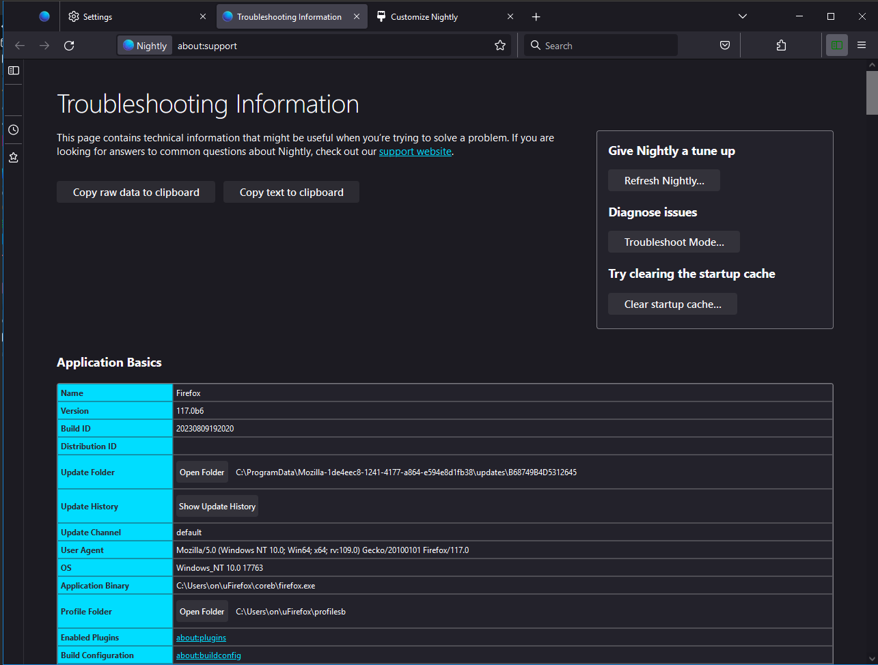Select the version value 117.0b6

(190, 410)
